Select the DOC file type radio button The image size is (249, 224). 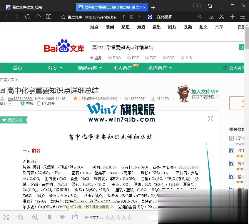(110, 58)
